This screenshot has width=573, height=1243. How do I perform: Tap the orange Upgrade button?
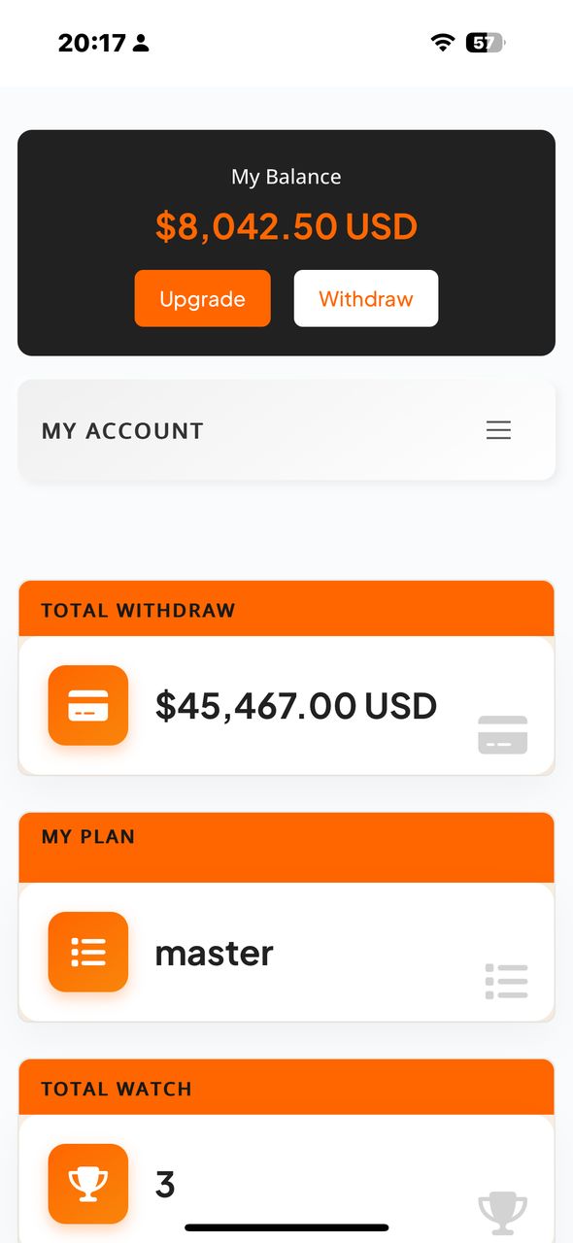point(203,298)
